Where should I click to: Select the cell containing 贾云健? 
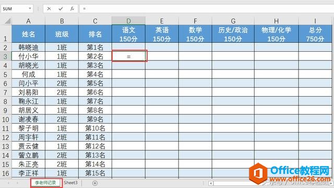pyautogui.click(x=28, y=146)
